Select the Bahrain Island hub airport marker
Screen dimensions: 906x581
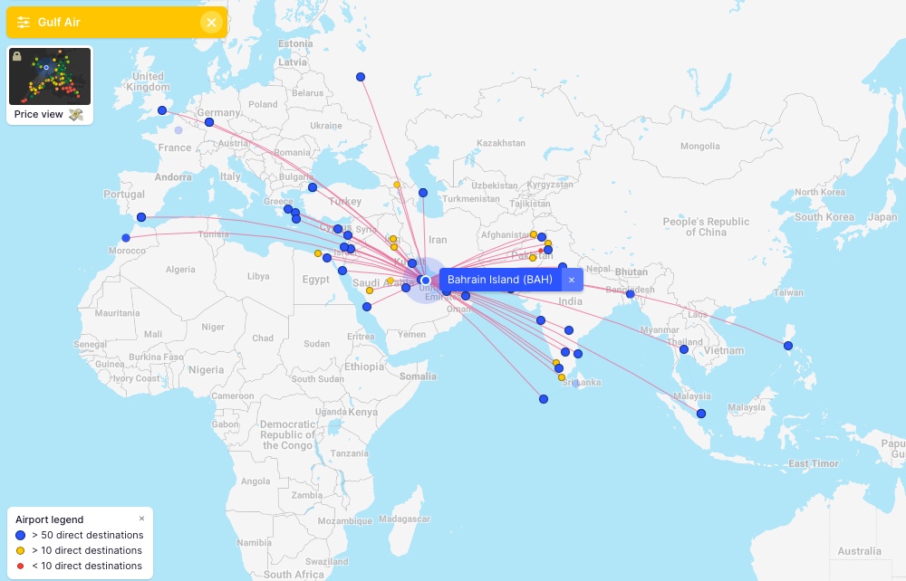click(x=424, y=280)
